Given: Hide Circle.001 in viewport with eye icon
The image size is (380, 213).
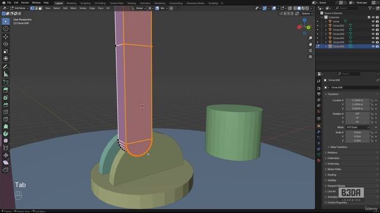Looking at the screenshot, I should (373, 25).
